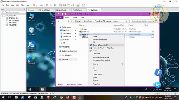Screen dimensions: 179x100
Task: Select NRVCBR01 in the library tree
Action: click(13, 23)
